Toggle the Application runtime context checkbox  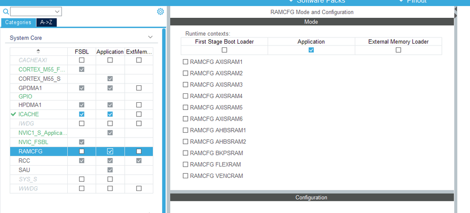(x=311, y=50)
